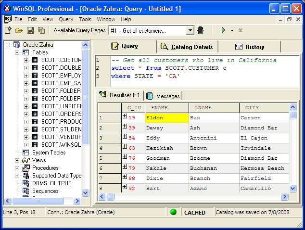Collapse the Tables tree node
The width and height of the screenshot is (305, 230).
[x=17, y=52]
